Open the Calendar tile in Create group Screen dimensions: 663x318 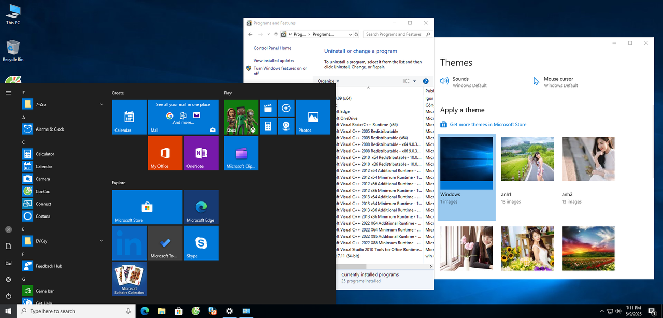[x=129, y=117]
